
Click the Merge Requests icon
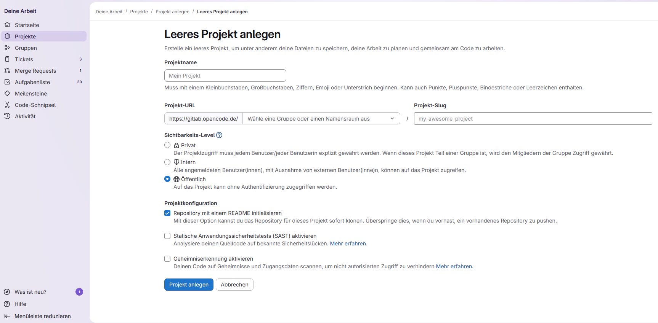click(7, 70)
